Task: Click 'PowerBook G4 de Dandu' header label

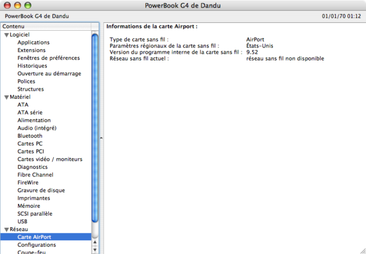Action: pos(37,17)
